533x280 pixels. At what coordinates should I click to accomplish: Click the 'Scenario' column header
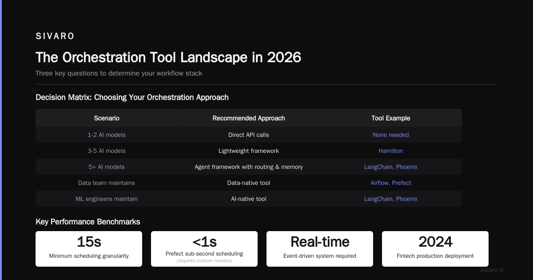tap(107, 118)
